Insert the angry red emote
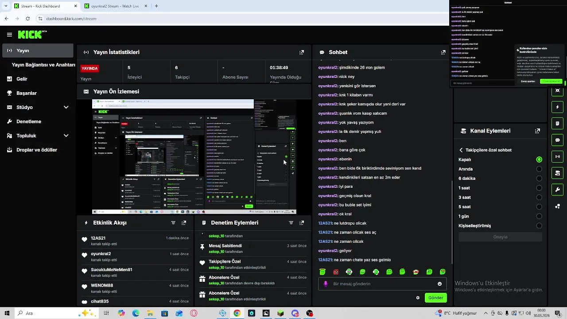Screen dimensions: 567x319 [336, 272]
